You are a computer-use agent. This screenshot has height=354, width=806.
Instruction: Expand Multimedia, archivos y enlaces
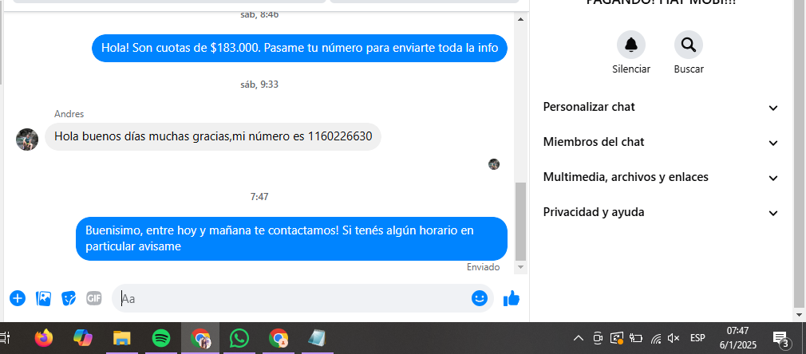click(661, 177)
